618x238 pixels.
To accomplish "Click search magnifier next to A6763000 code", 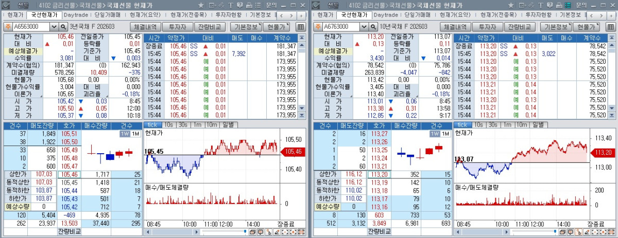I will point(373,27).
